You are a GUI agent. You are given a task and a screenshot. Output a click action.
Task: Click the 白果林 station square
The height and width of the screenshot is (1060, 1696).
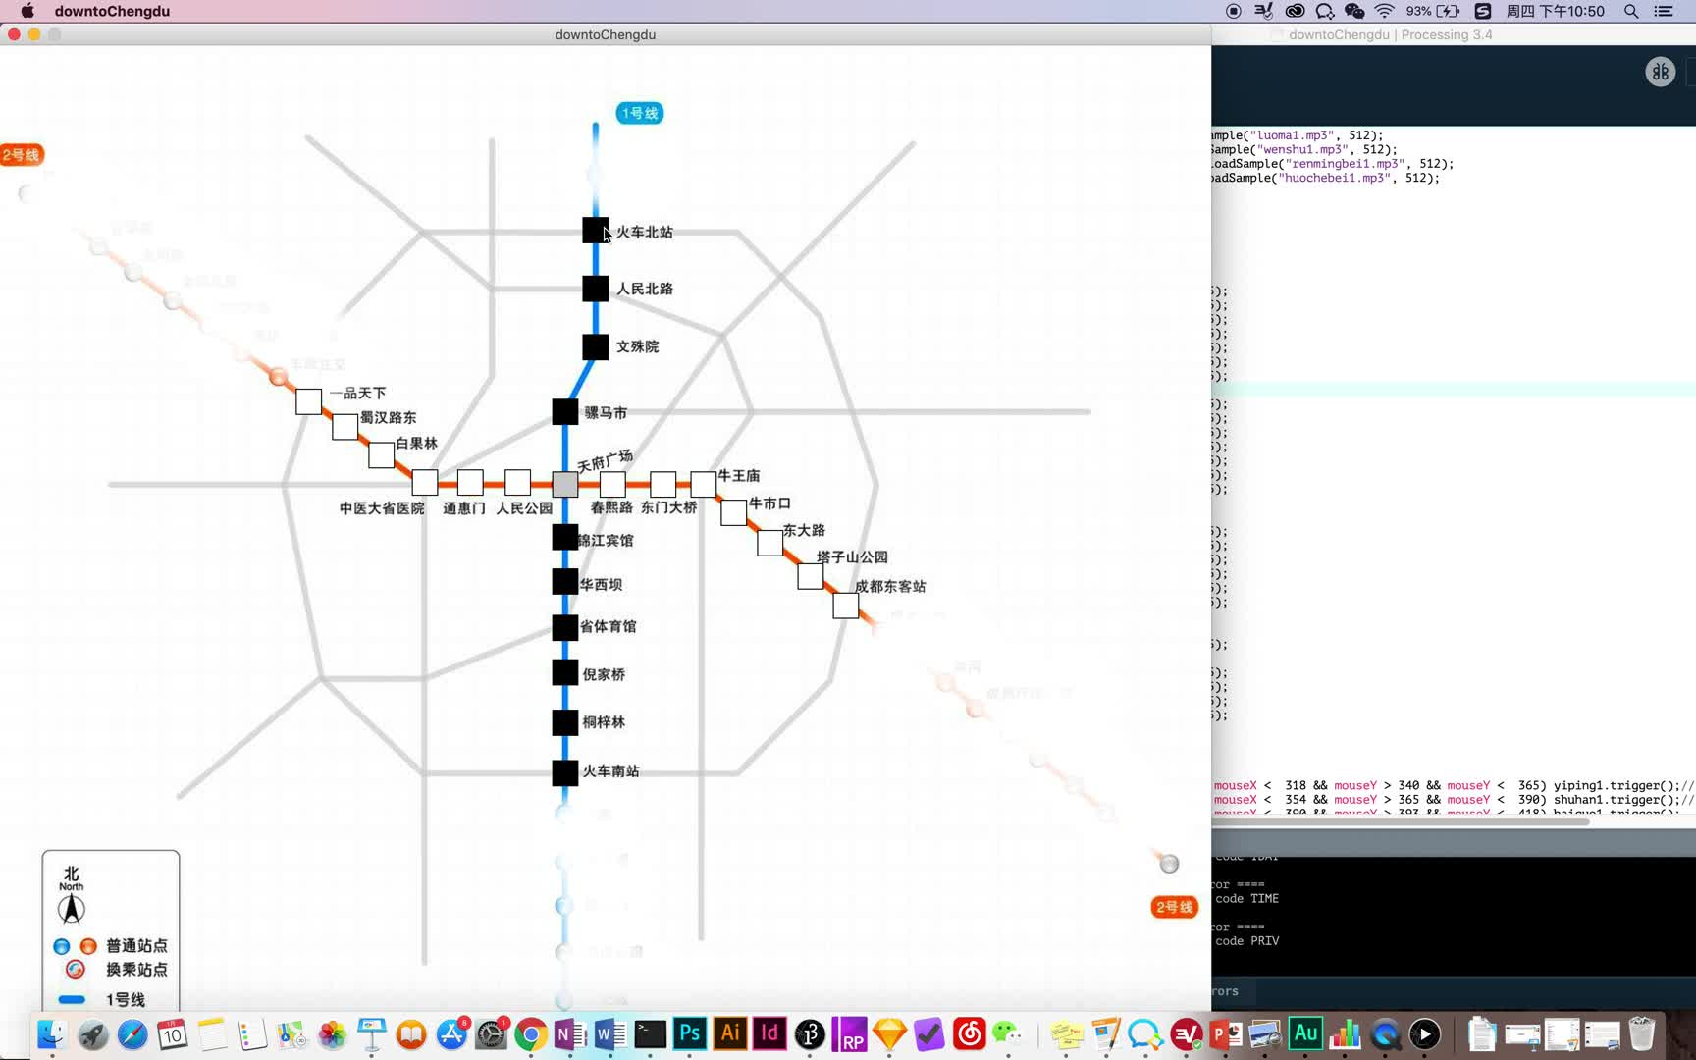tap(381, 454)
